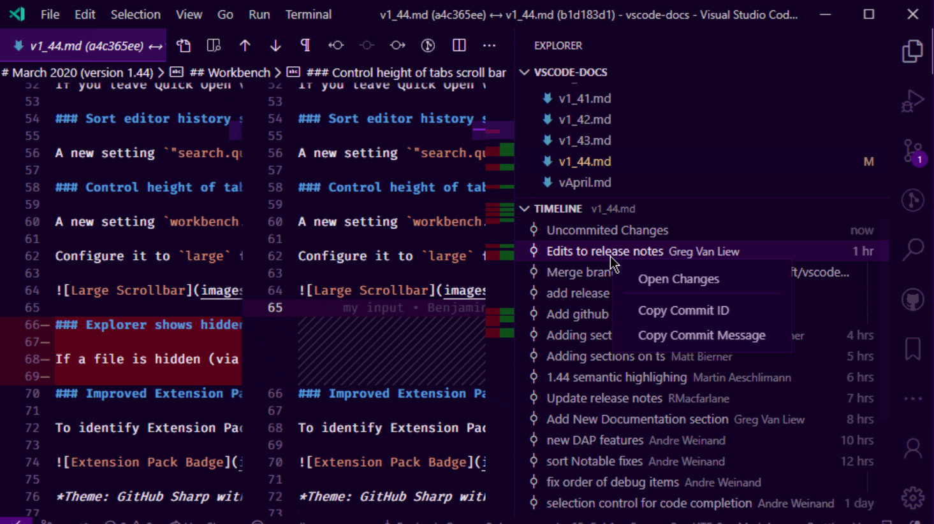This screenshot has width=934, height=524.
Task: Select Open Changes in the context menu
Action: click(678, 278)
